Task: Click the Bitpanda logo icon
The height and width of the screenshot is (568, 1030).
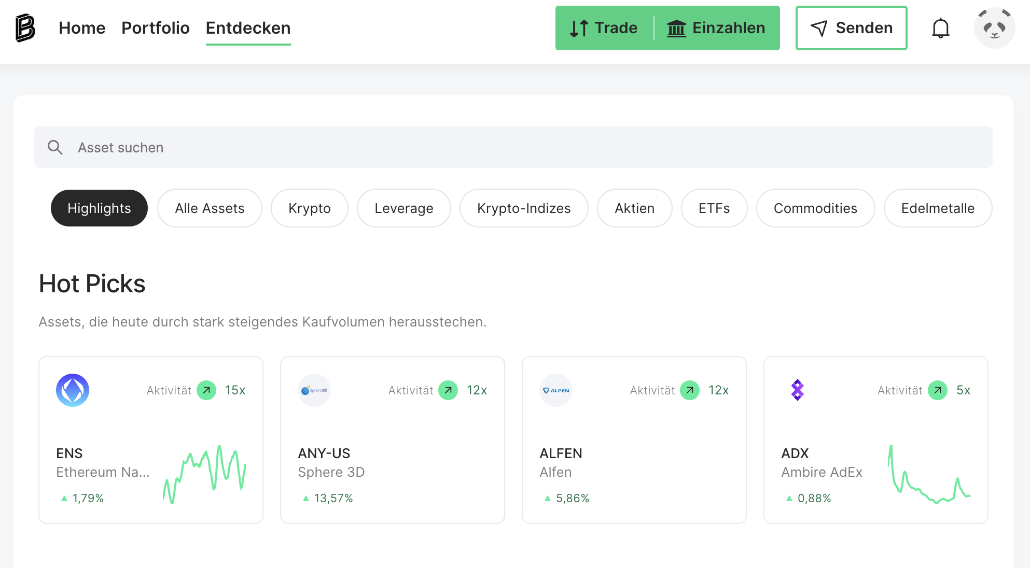Action: (x=25, y=28)
